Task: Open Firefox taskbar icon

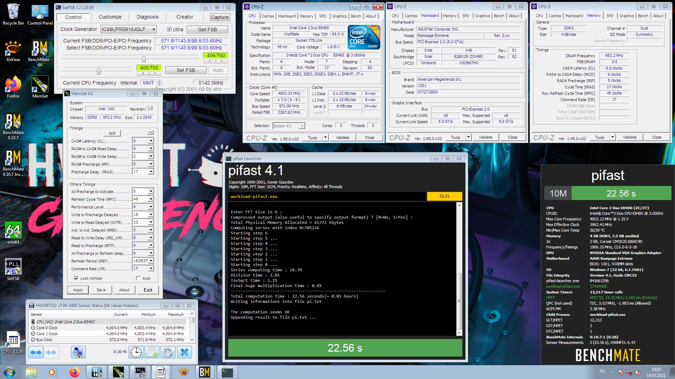Action: (74, 372)
